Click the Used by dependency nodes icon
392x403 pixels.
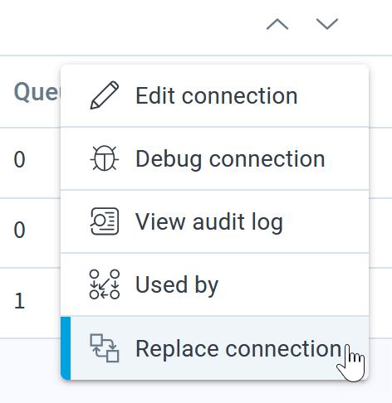105,284
